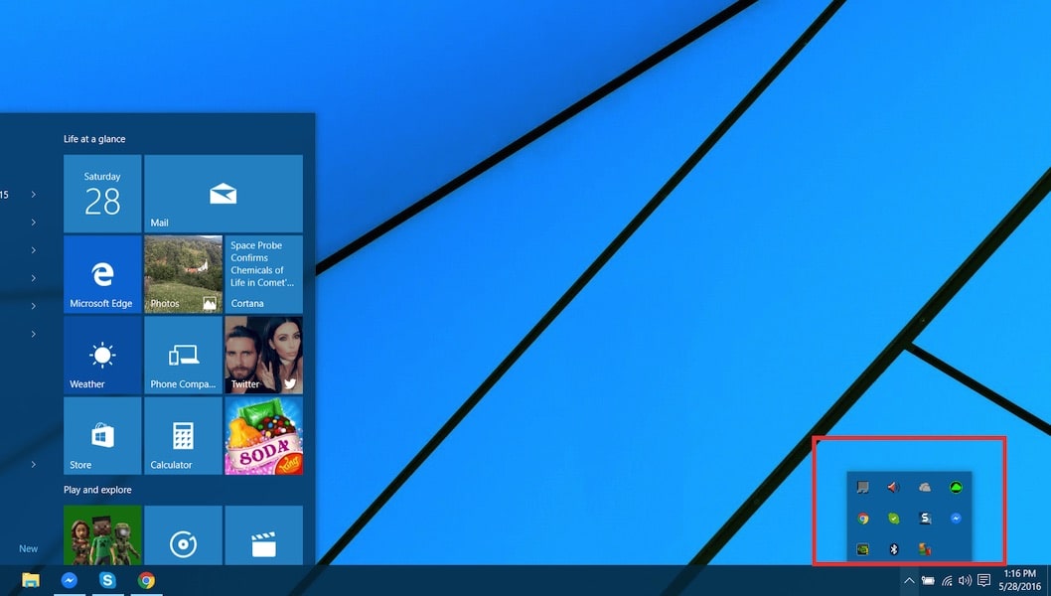This screenshot has height=596, width=1051.
Task: Mute audio via the taskbar speaker icon
Action: pyautogui.click(x=965, y=580)
